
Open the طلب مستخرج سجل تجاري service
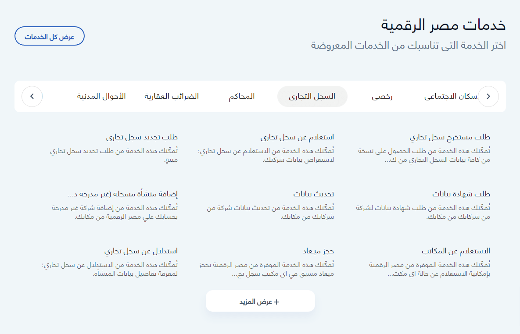click(x=450, y=137)
